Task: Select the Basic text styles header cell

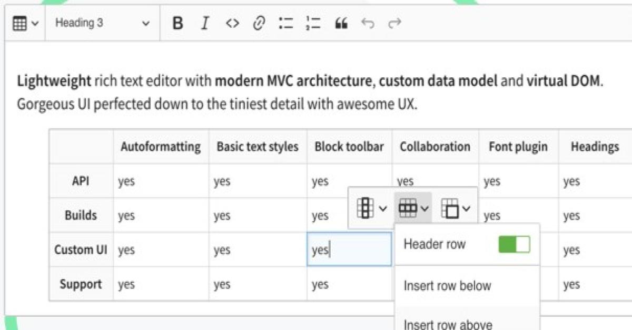Action: [x=258, y=147]
